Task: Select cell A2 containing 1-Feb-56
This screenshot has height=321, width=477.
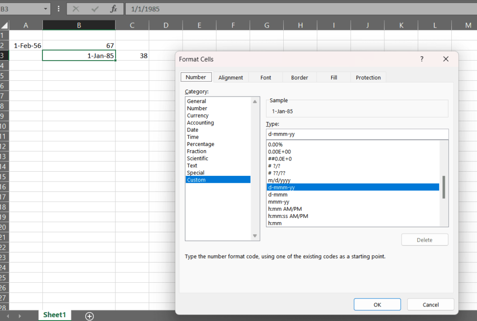Action: (x=26, y=46)
